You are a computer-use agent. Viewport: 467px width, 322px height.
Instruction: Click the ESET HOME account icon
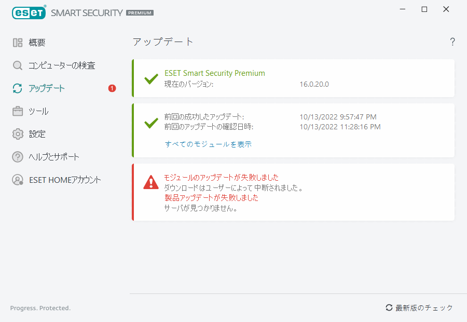[x=18, y=180]
